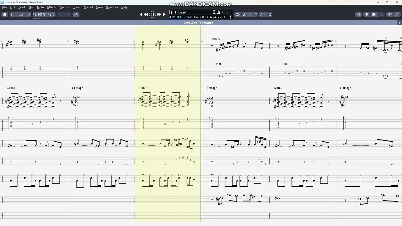Image resolution: width=402 pixels, height=226 pixels.
Task: Toggle the right inspector panel
Action: 28,14
